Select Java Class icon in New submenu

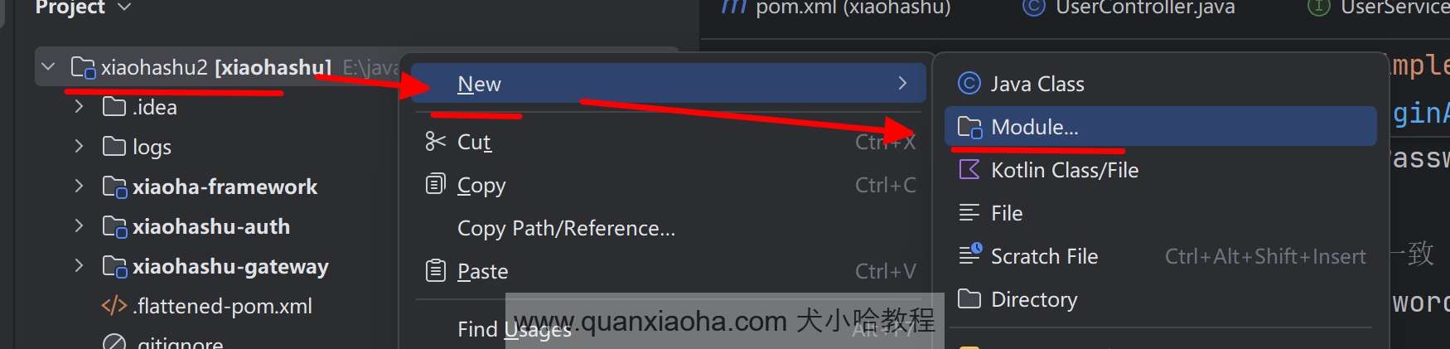pyautogui.click(x=969, y=84)
